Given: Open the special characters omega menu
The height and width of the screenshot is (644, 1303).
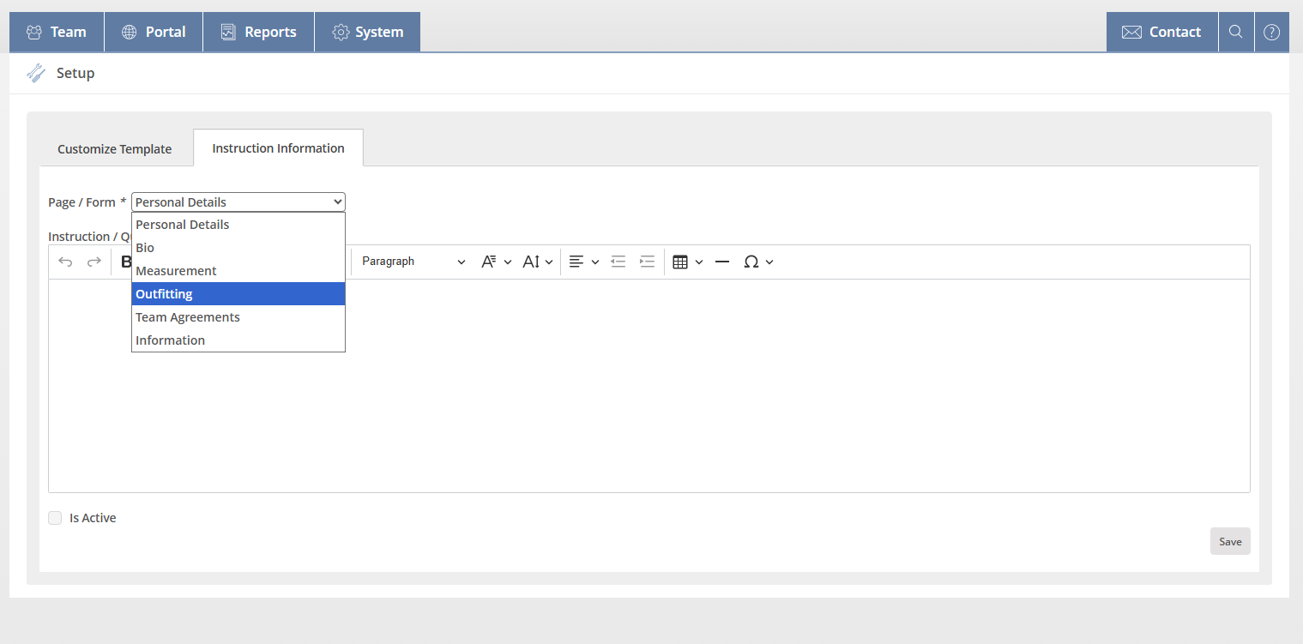Looking at the screenshot, I should pos(758,262).
